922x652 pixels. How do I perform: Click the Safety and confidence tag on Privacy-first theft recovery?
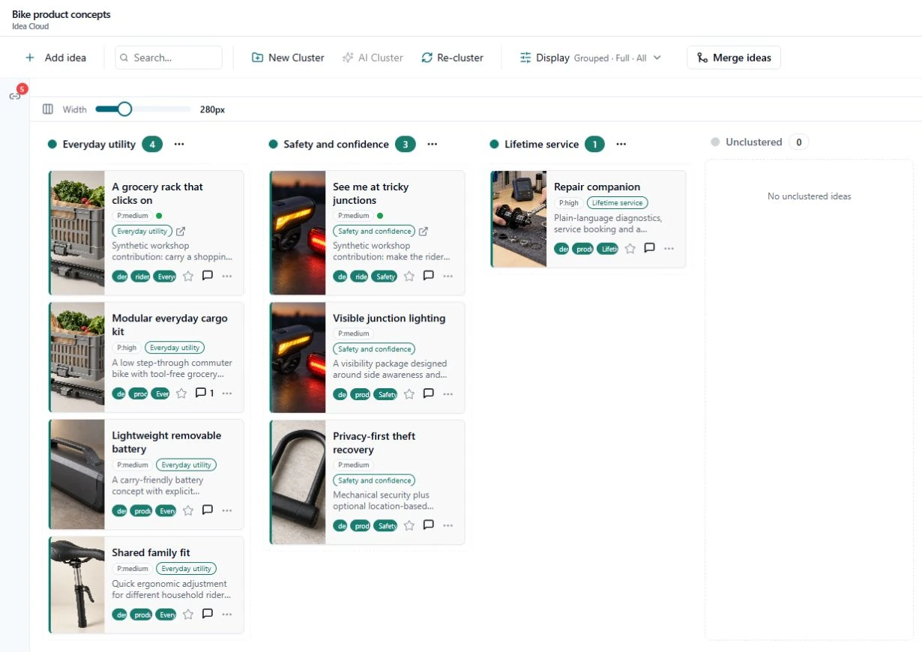click(374, 480)
